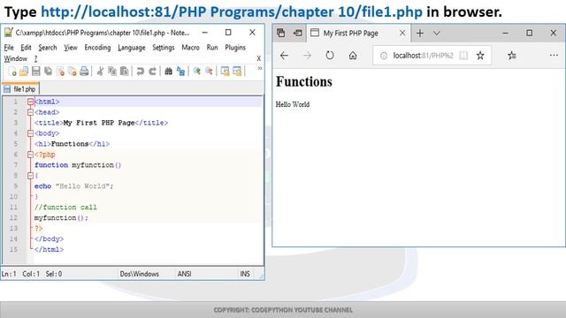Refresh the page in Edge browser
The width and height of the screenshot is (566, 318).
point(330,56)
